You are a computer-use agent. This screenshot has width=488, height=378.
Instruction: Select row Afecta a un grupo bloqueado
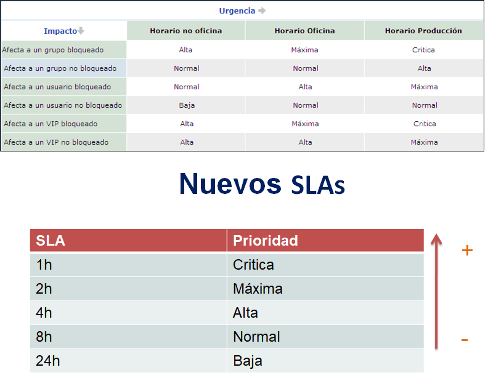click(53, 50)
